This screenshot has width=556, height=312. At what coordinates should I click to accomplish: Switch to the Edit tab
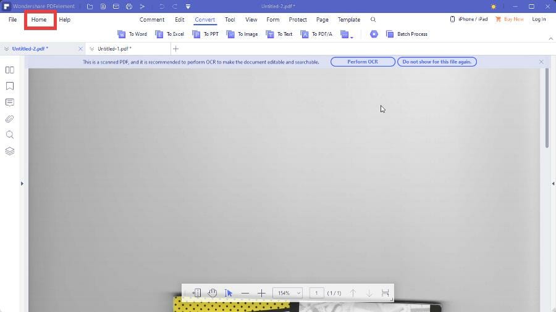179,20
